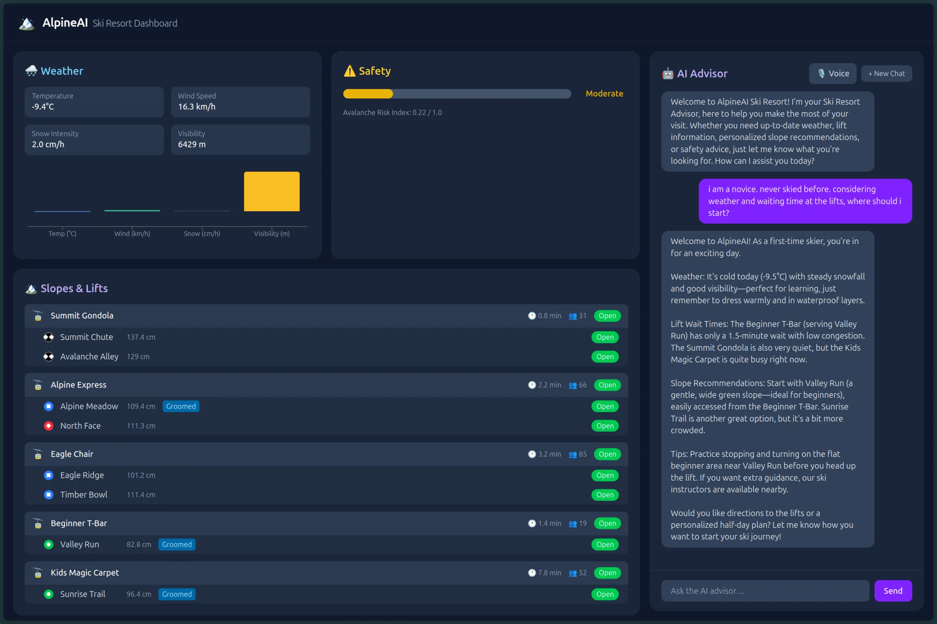Click the Visibility 6429 m card
Screen dimensions: 937x624
click(240, 140)
